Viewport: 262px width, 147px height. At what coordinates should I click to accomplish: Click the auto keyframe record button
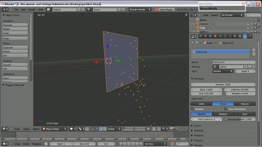172,144
